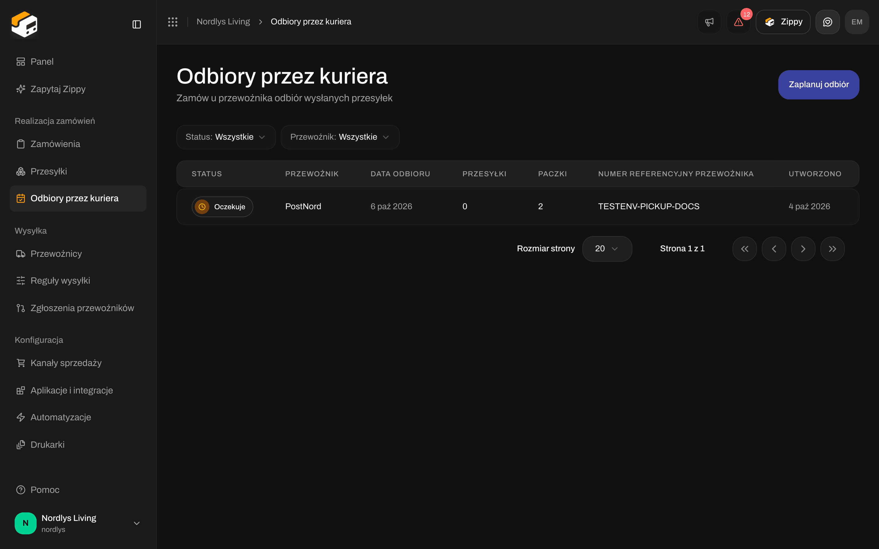Click the question mark icon beside Pomoc
The image size is (879, 549).
click(21, 490)
